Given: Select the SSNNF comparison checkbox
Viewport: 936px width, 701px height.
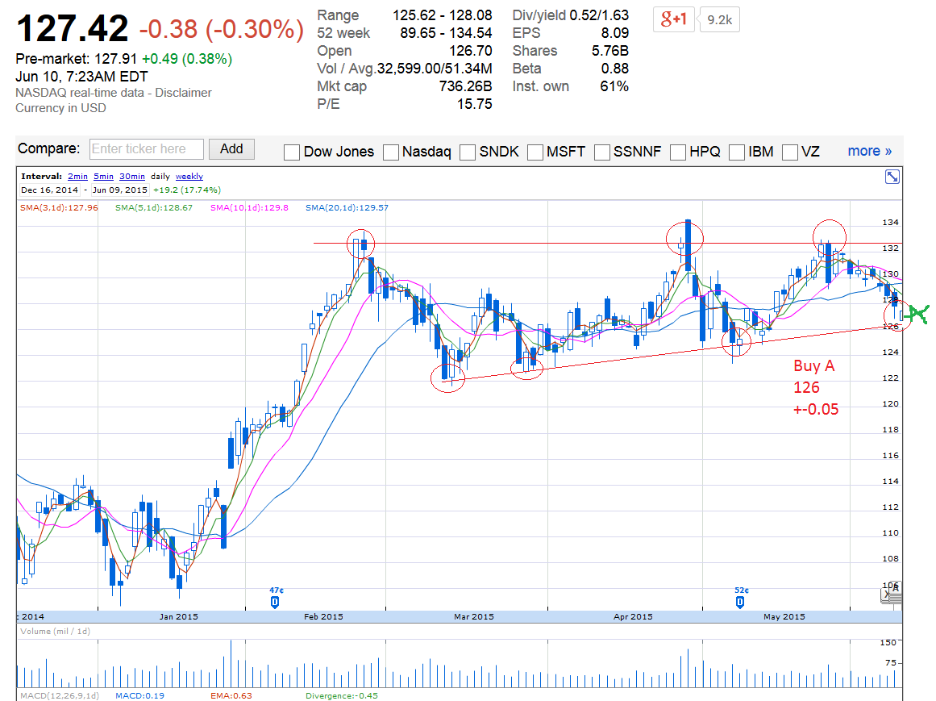Looking at the screenshot, I should tap(602, 152).
